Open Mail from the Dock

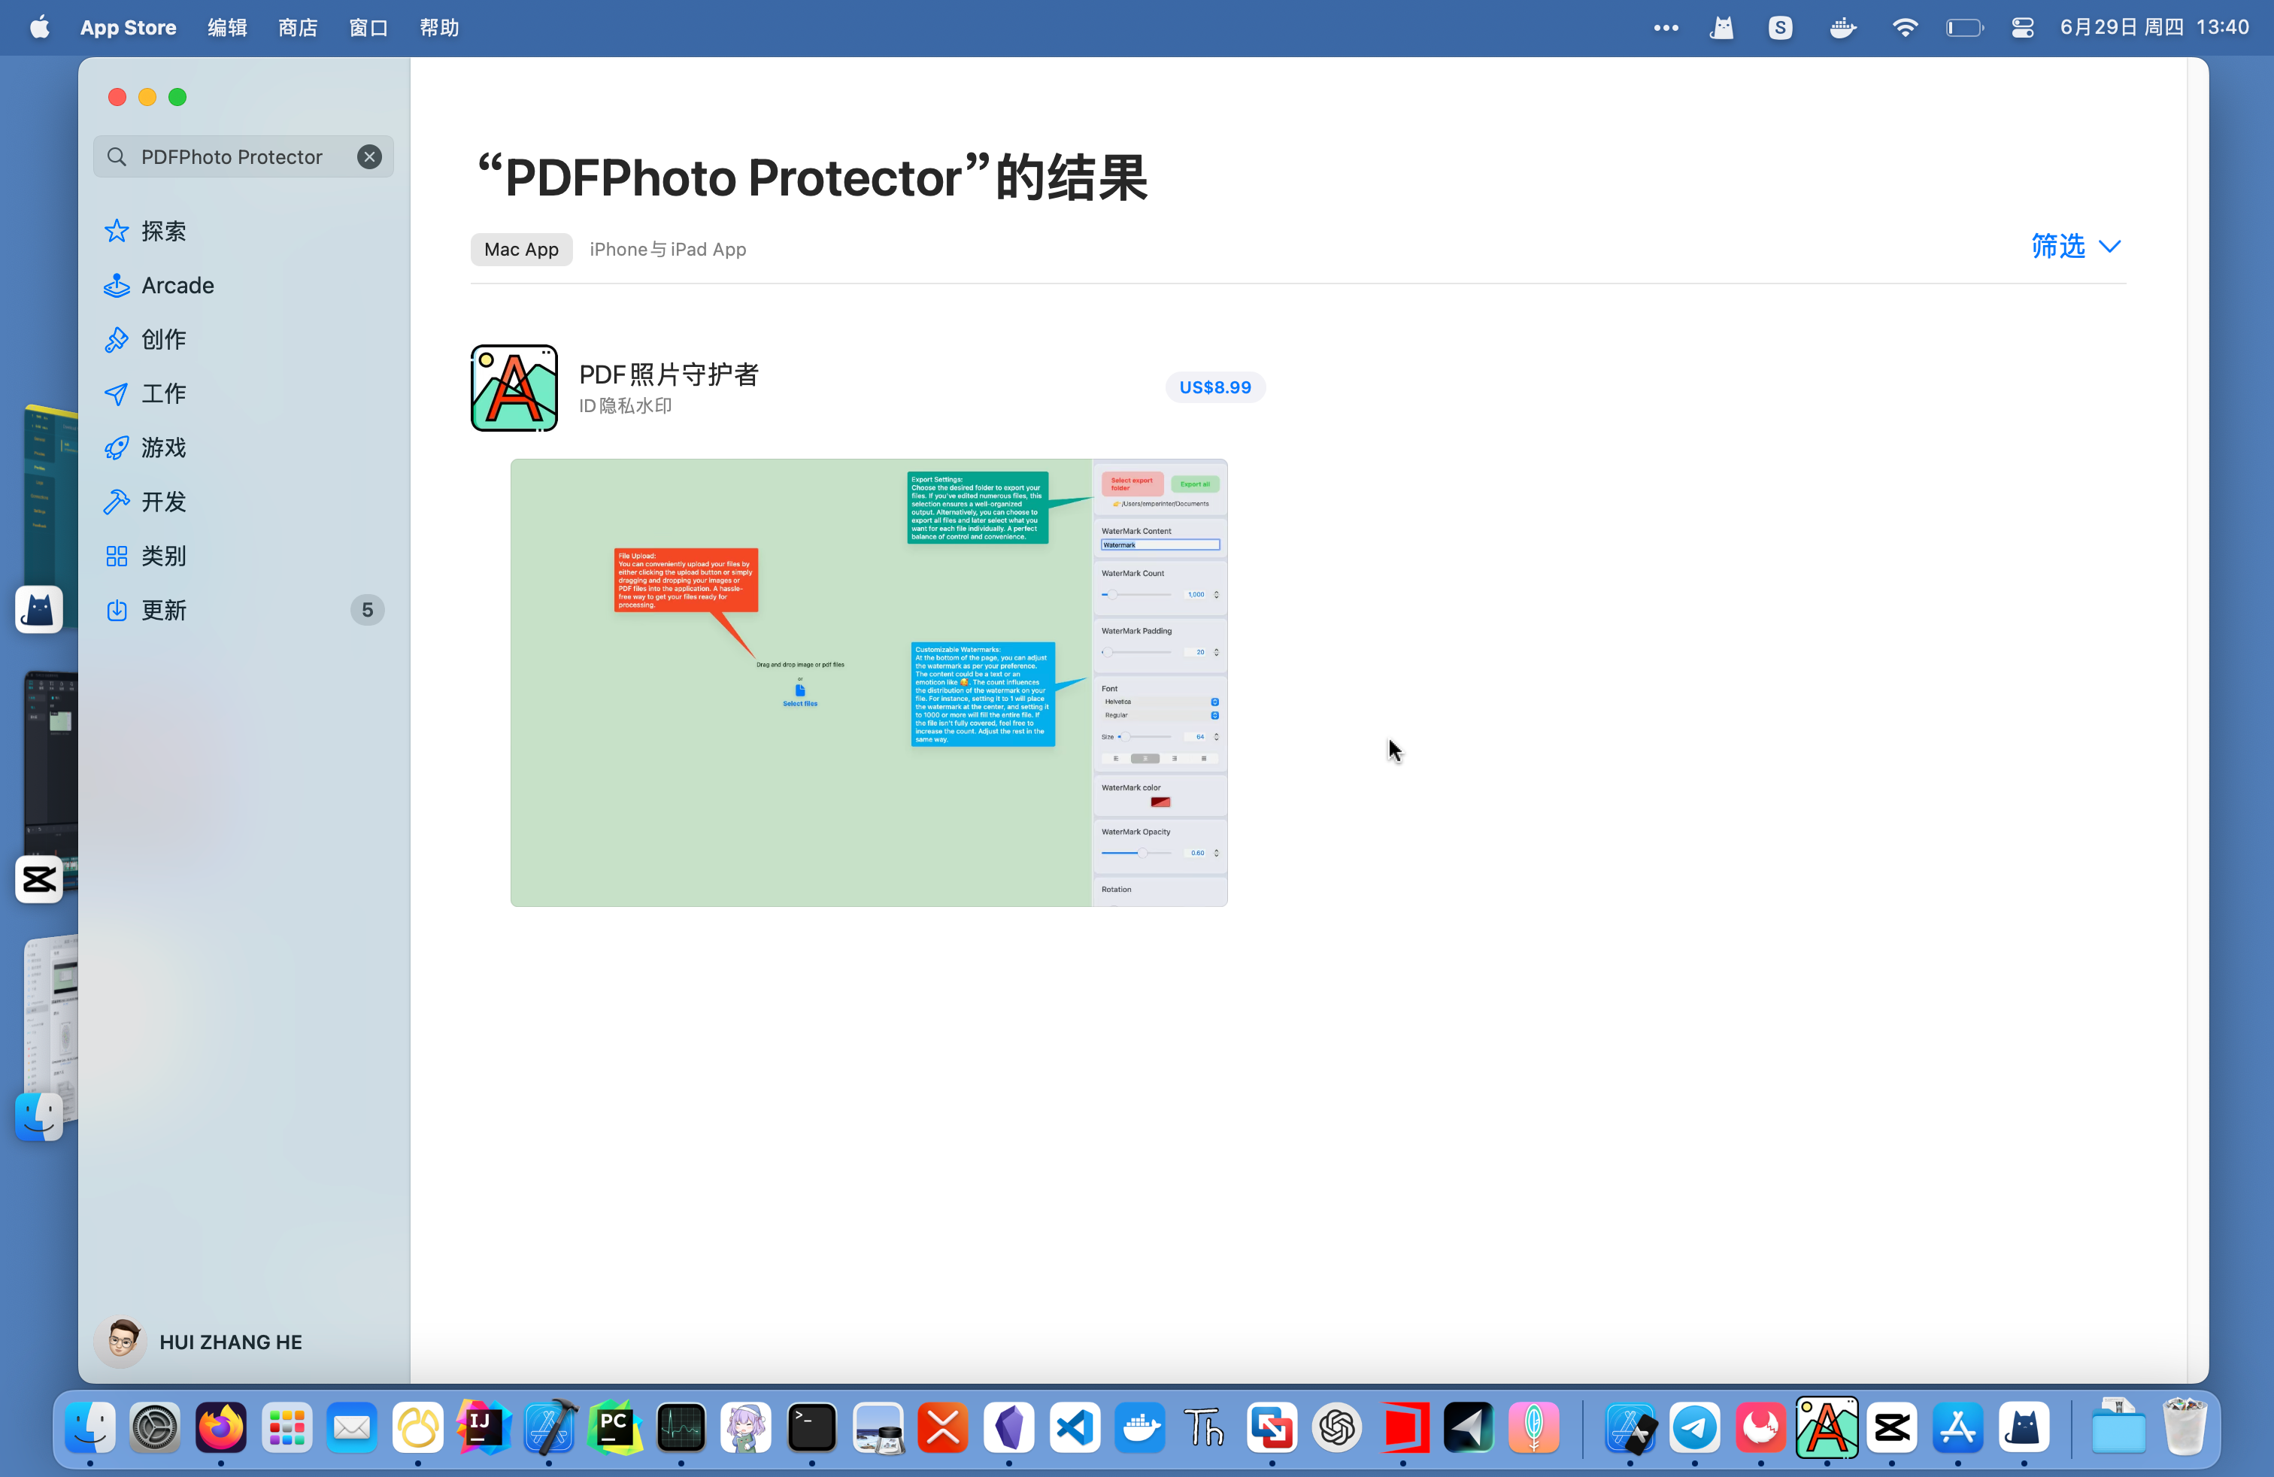click(x=352, y=1427)
